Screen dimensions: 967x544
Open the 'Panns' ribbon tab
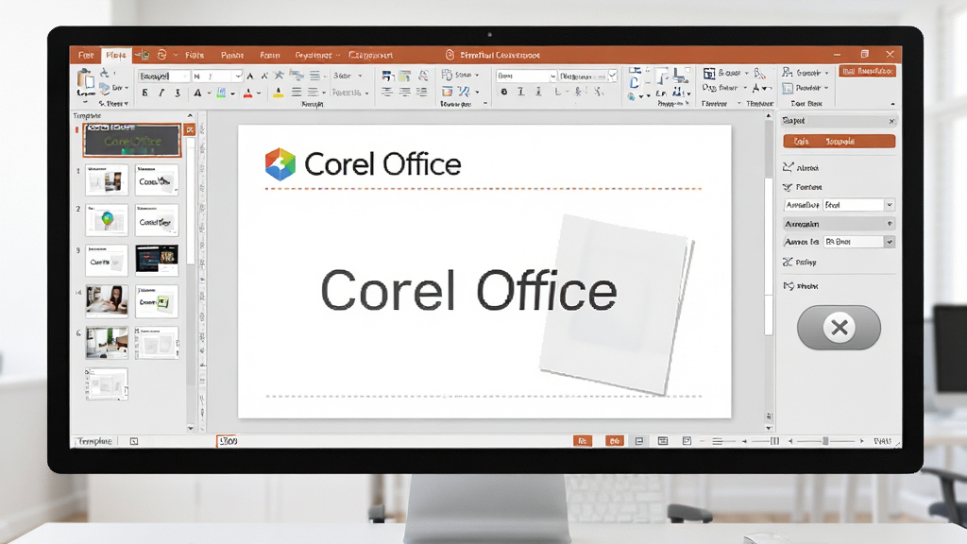[232, 55]
